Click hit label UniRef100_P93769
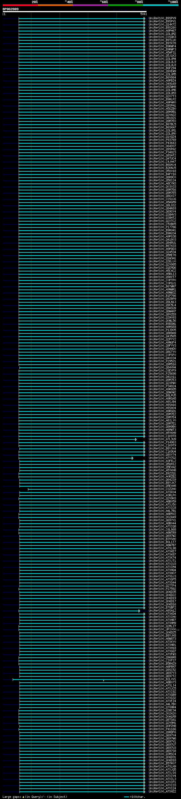Viewport: 181px width, 799px height. pos(162,140)
